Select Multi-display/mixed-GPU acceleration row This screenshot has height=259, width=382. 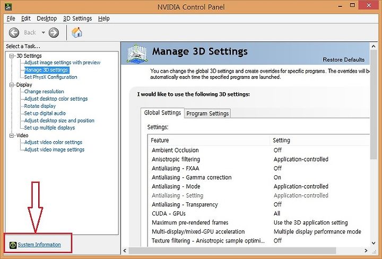259,231
